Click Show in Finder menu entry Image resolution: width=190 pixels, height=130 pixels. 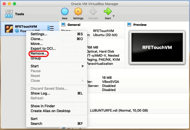[43, 106]
